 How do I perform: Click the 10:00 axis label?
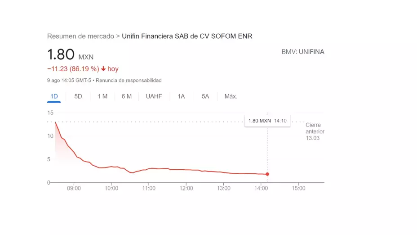tap(111, 188)
